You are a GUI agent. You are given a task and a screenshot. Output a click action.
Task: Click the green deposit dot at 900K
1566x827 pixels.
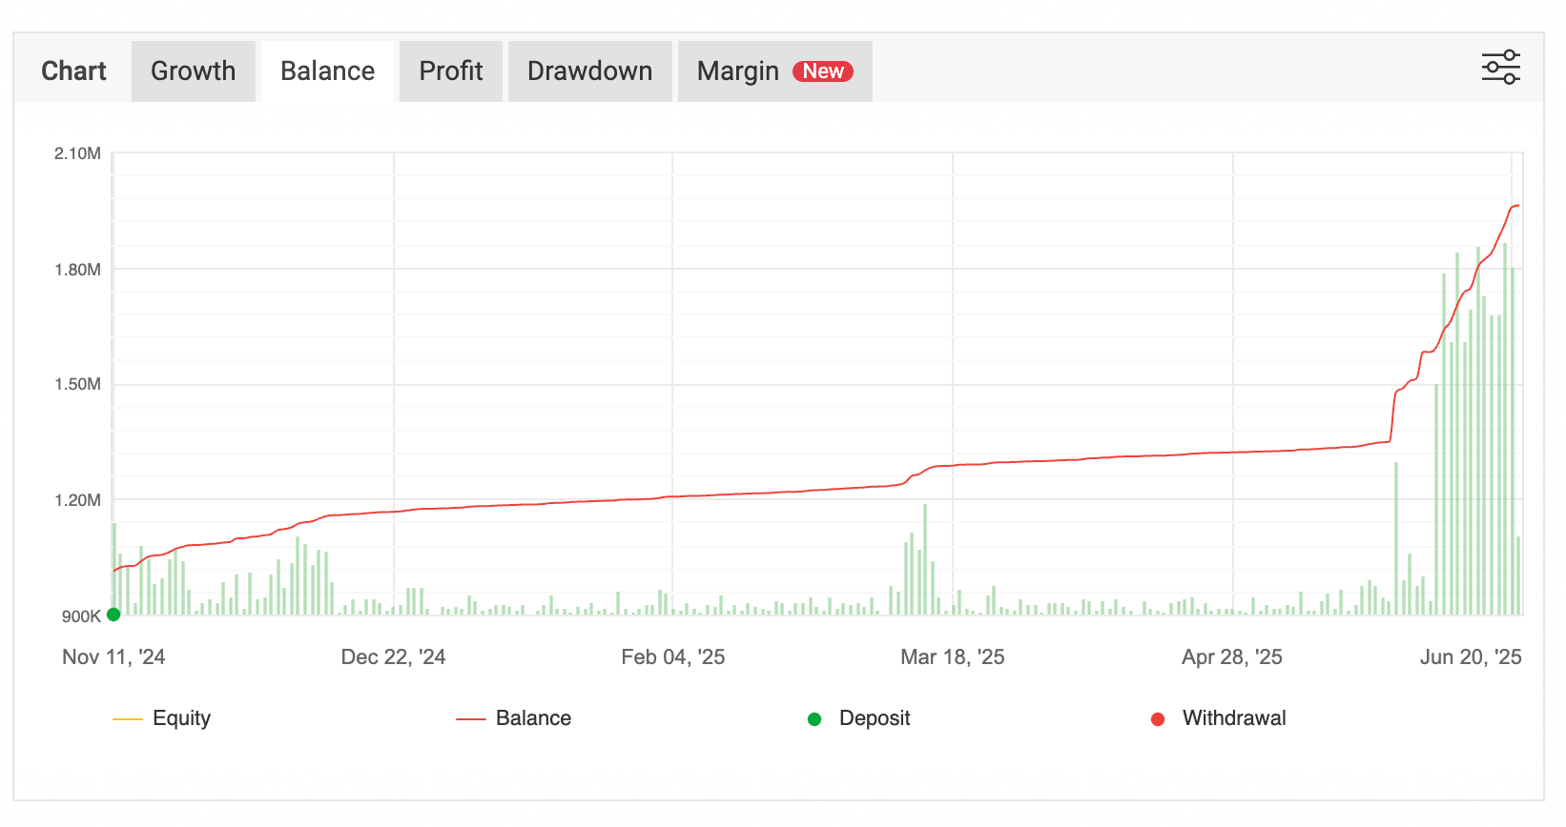[x=113, y=615]
